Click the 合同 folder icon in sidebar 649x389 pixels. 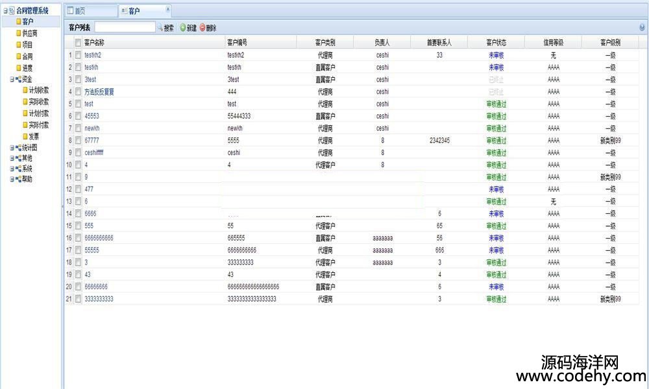[x=19, y=56]
